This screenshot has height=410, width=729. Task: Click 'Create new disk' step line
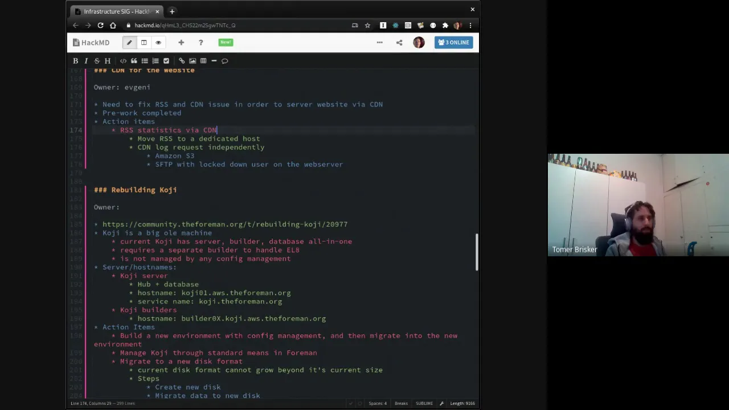(188, 387)
